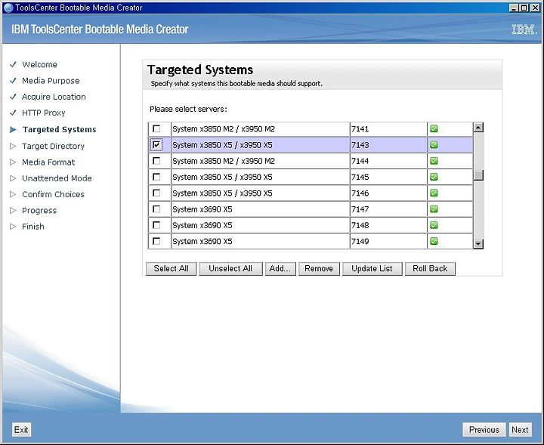
Task: Open the Acquire Location step
Action: [x=54, y=97]
